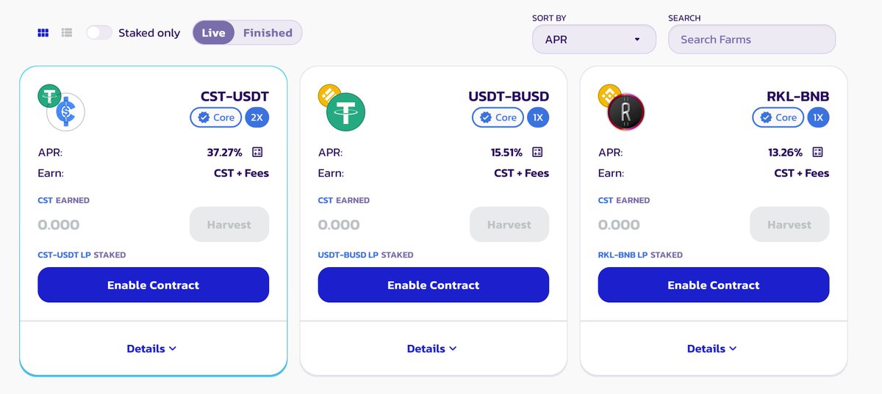This screenshot has width=882, height=394.
Task: Enable Contract for CST-USDT farm
Action: pos(154,285)
